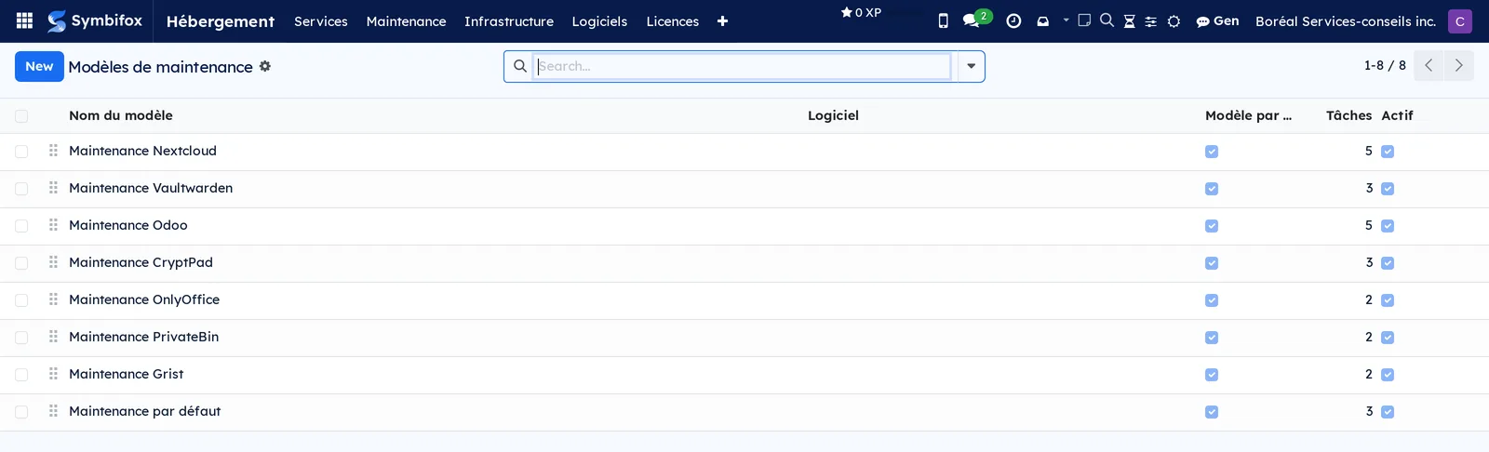The image size is (1489, 452).
Task: Add a new menu shortcut with plus icon
Action: tap(722, 21)
